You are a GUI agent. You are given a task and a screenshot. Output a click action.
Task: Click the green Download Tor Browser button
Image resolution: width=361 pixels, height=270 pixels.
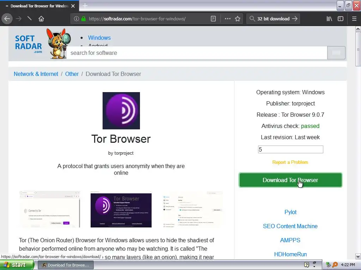[x=290, y=180]
